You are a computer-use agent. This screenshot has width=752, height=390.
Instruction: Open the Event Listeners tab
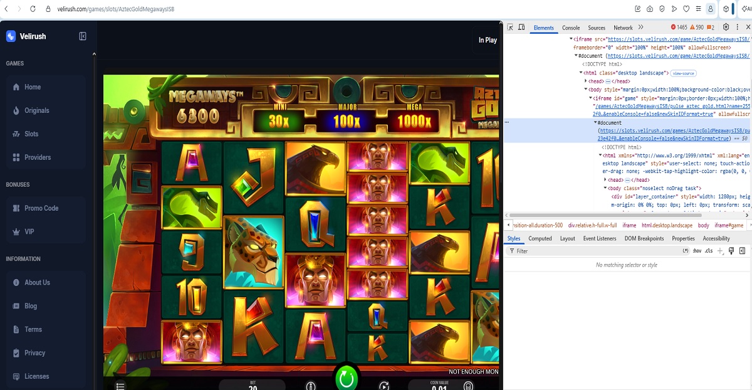(600, 238)
